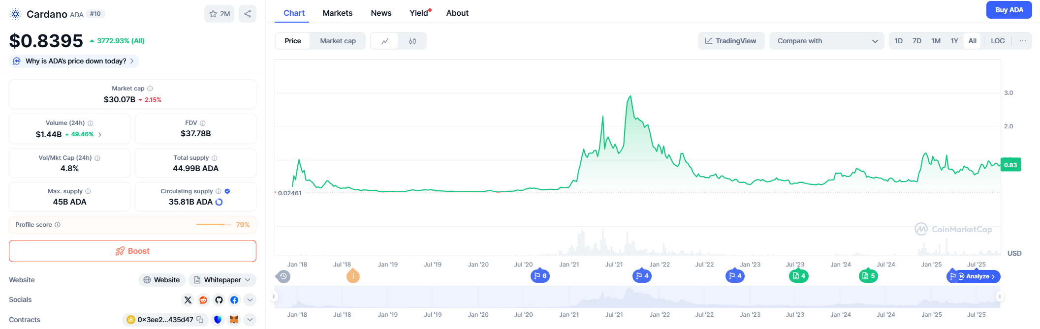Screen dimensions: 1040x329
Task: Open Cardano's Reddit social link
Action: pos(203,300)
